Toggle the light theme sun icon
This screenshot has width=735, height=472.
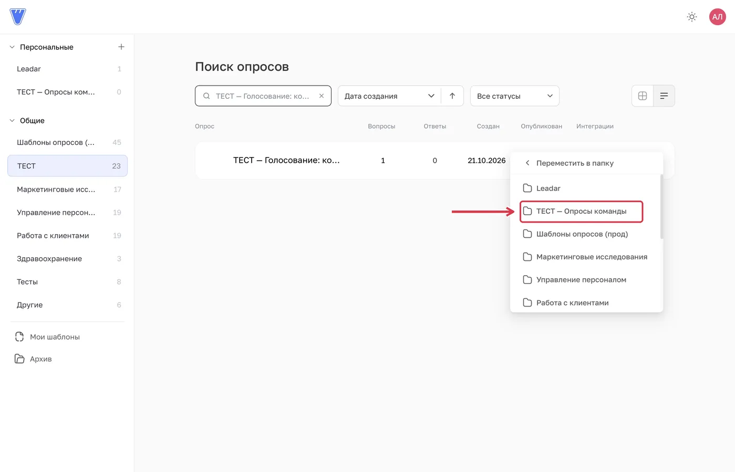pyautogui.click(x=692, y=17)
